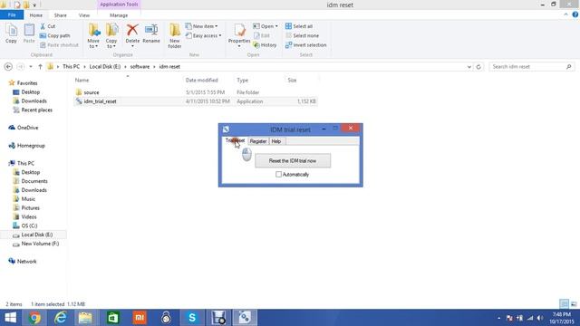Open Chrome from the taskbar
Screen dimensions: 580x326
[x=34, y=318]
